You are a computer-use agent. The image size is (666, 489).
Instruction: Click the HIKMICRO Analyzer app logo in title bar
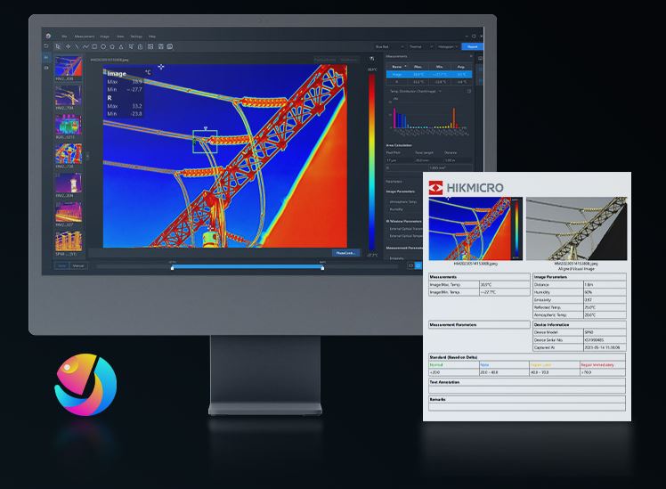tap(48, 37)
